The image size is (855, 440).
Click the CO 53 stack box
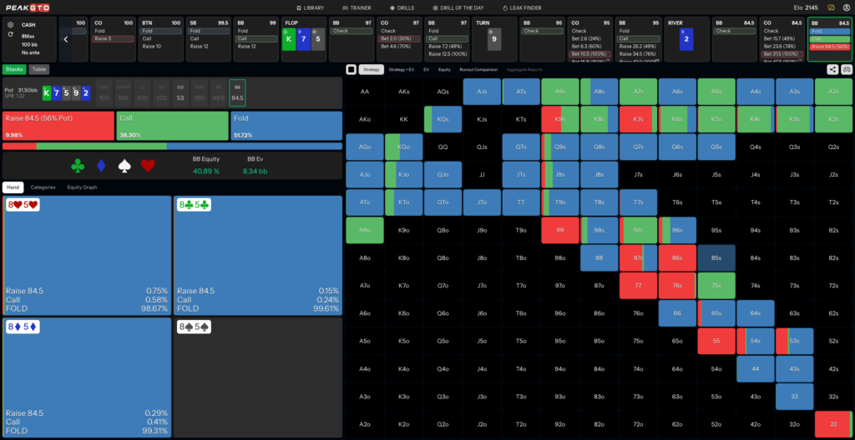point(180,92)
